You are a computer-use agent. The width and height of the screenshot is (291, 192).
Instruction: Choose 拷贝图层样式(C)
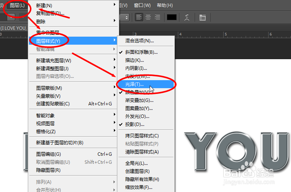pyautogui.click(x=146, y=136)
